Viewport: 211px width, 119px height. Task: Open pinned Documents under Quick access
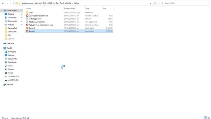[12, 21]
